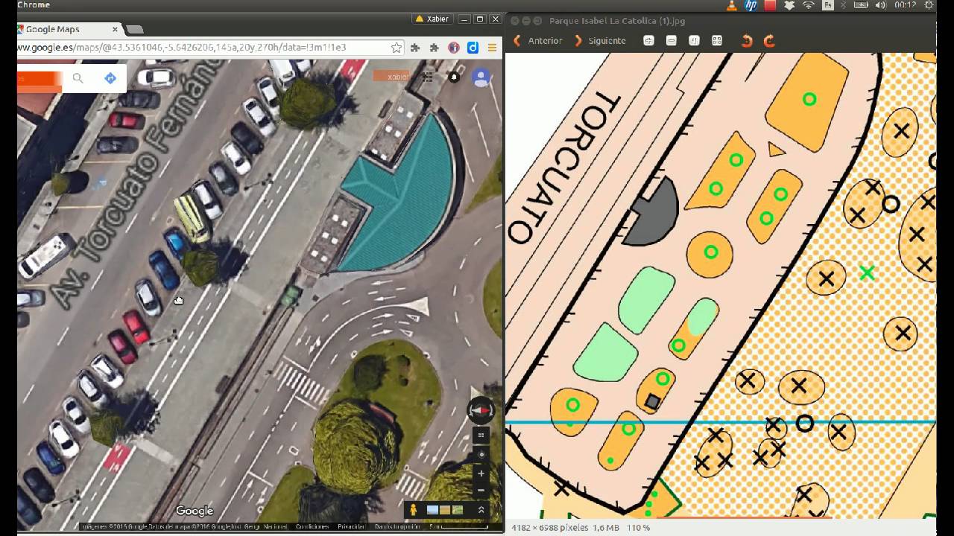Zoom in the map with plus button
Screen dimensions: 954x536
pos(481,473)
